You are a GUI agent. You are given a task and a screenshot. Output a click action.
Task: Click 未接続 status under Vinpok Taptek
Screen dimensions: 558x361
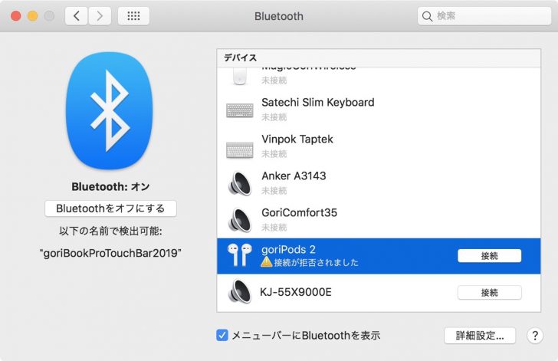point(274,154)
